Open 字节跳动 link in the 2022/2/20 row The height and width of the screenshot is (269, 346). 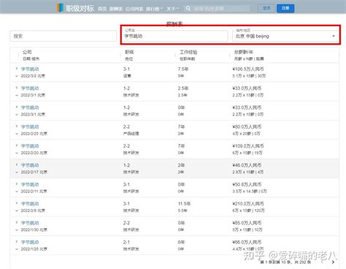30,146
